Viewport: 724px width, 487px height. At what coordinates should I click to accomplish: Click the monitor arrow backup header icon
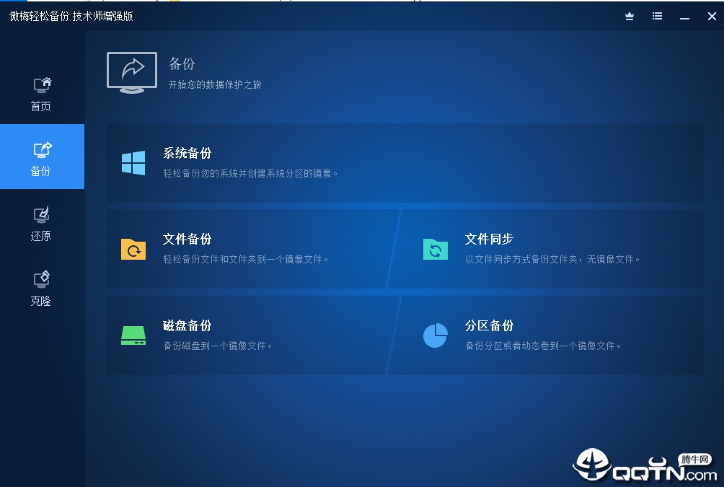pos(132,73)
